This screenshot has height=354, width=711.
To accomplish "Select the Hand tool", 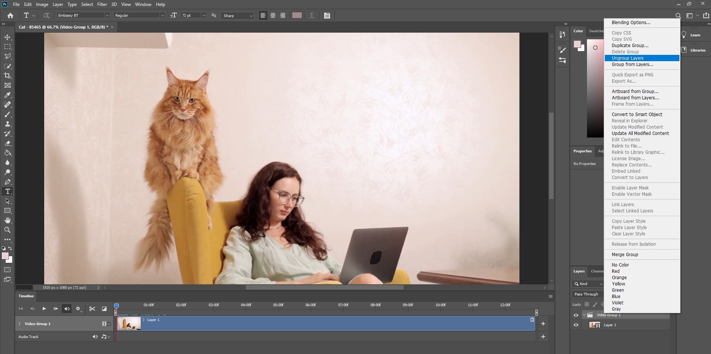I will [7, 220].
